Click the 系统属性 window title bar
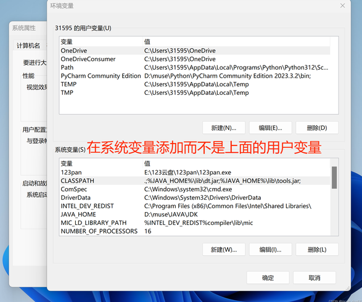Image resolution: width=362 pixels, height=302 pixels. click(x=28, y=28)
